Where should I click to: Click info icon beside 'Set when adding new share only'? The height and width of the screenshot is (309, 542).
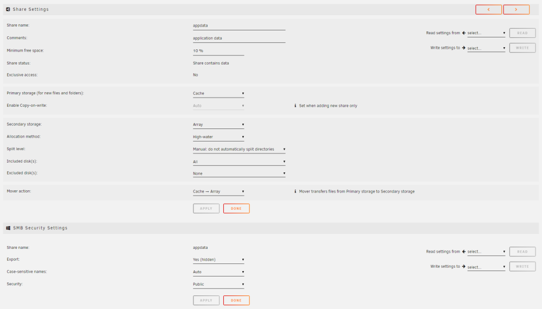point(295,106)
